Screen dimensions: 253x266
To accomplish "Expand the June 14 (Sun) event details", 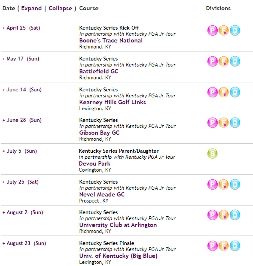I will click(x=22, y=90).
